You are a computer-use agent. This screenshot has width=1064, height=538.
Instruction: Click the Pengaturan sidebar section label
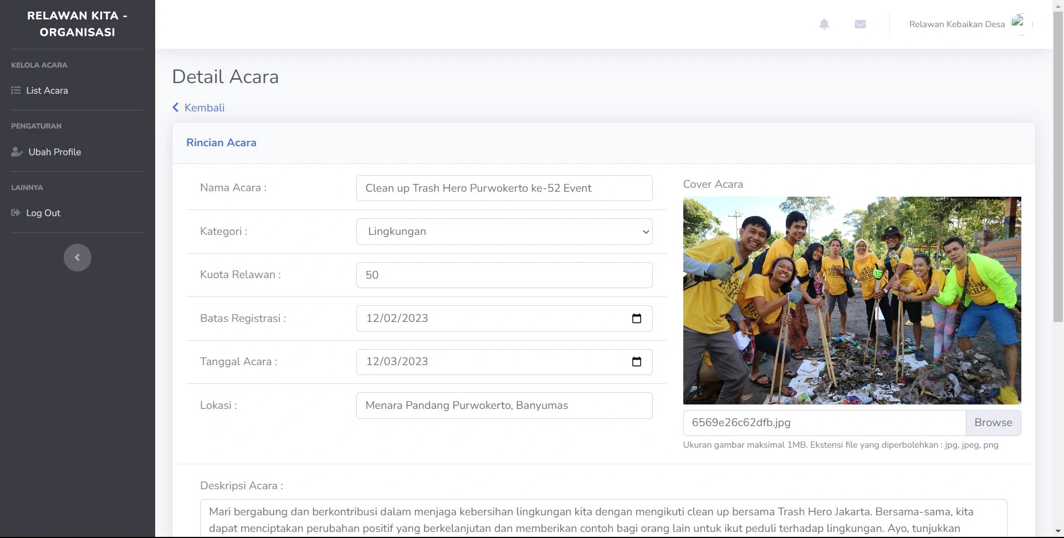[x=36, y=126]
